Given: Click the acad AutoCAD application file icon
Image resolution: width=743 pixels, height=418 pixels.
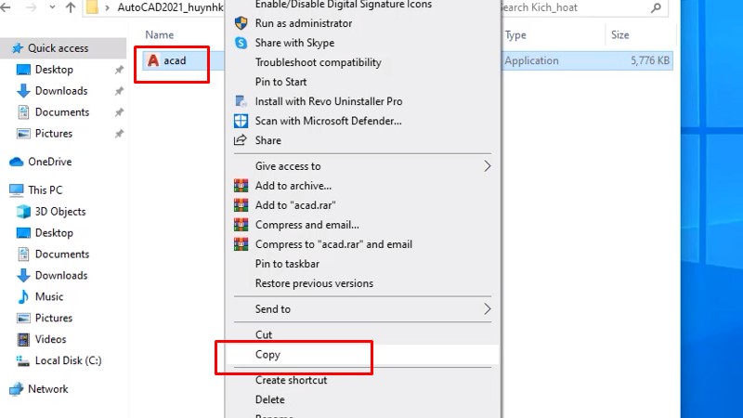Looking at the screenshot, I should click(153, 61).
